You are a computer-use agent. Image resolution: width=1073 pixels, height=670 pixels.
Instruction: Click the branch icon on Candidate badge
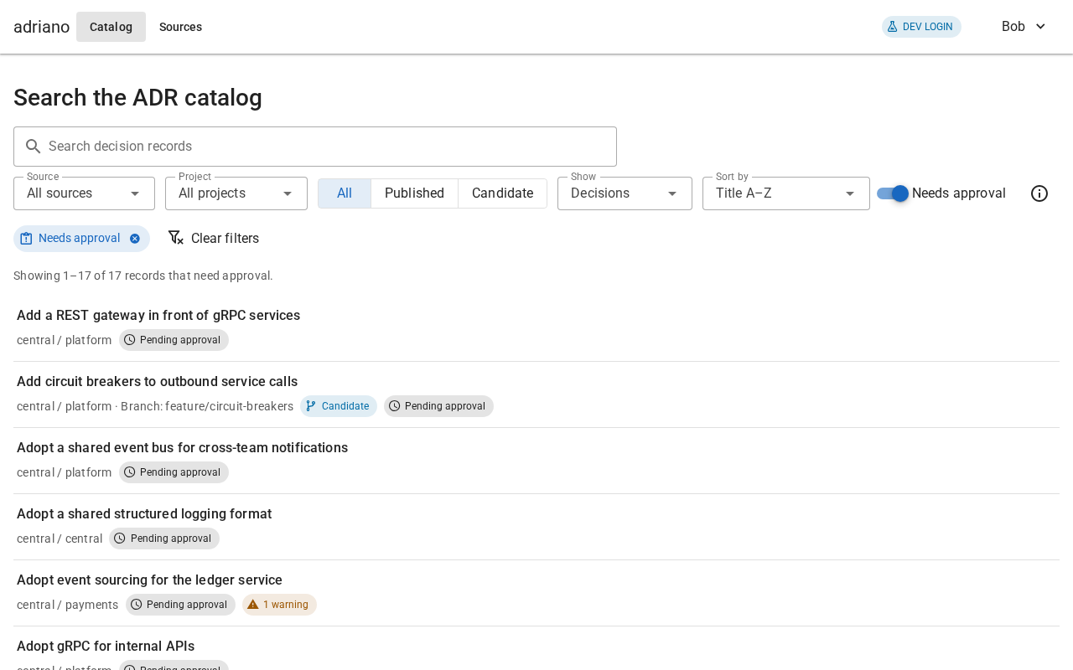point(311,406)
